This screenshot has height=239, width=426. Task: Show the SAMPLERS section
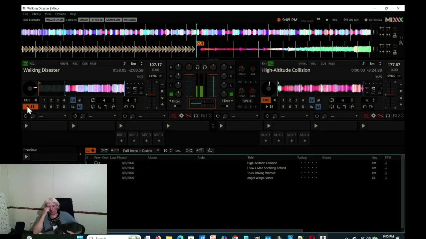click(x=113, y=20)
